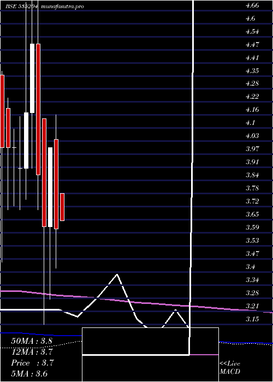Click the 4.35 price axis label
Viewport: 273px width, 382px height.
[x=252, y=71]
